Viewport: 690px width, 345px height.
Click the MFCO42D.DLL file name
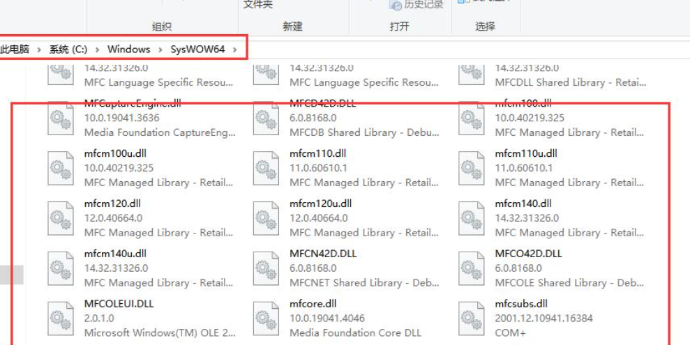(529, 254)
